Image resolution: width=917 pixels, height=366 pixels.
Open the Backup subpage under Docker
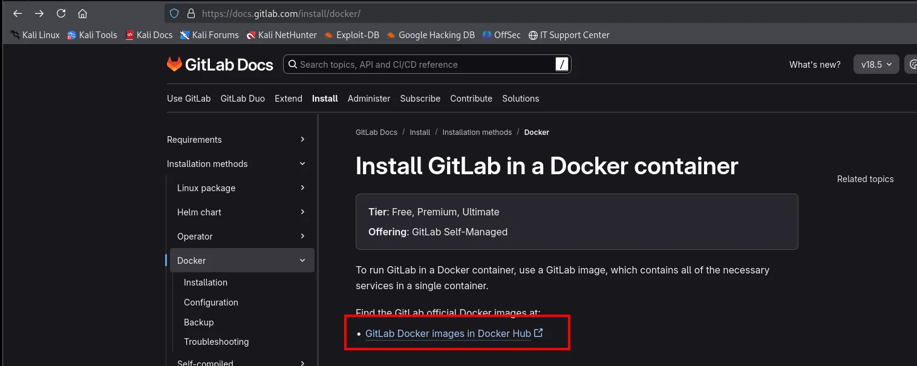pyautogui.click(x=199, y=322)
